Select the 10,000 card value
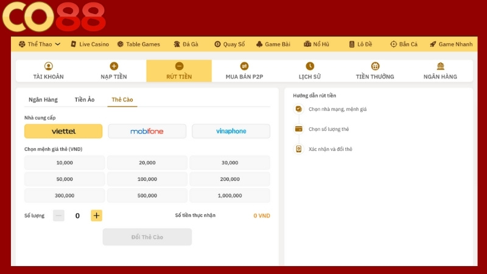Screen dimensions: 487x274 [x=65, y=163]
